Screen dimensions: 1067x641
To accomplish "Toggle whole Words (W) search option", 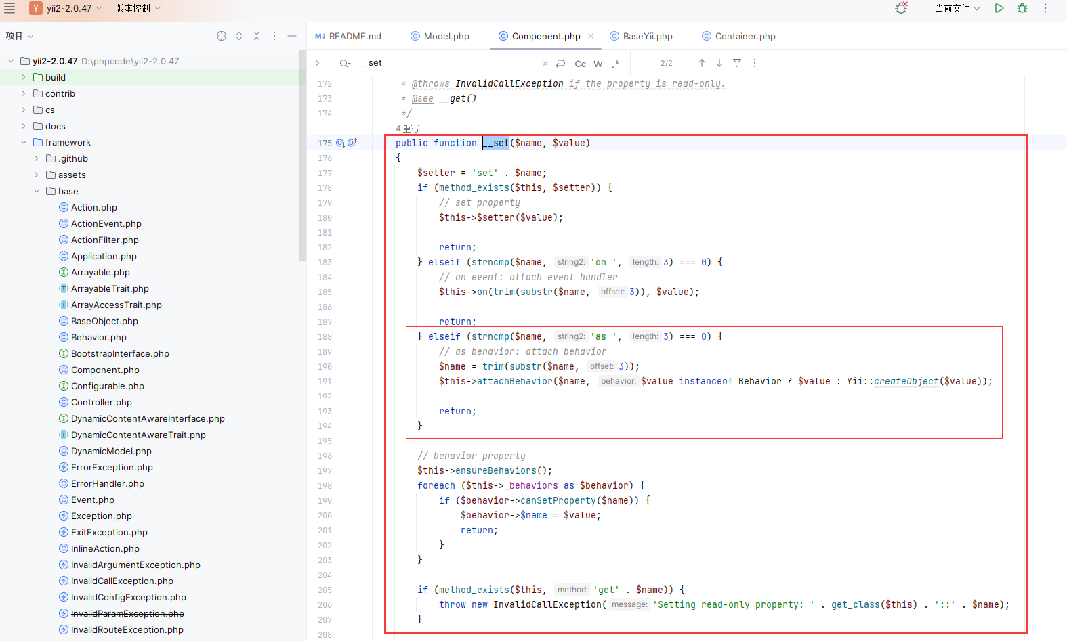I will [598, 64].
